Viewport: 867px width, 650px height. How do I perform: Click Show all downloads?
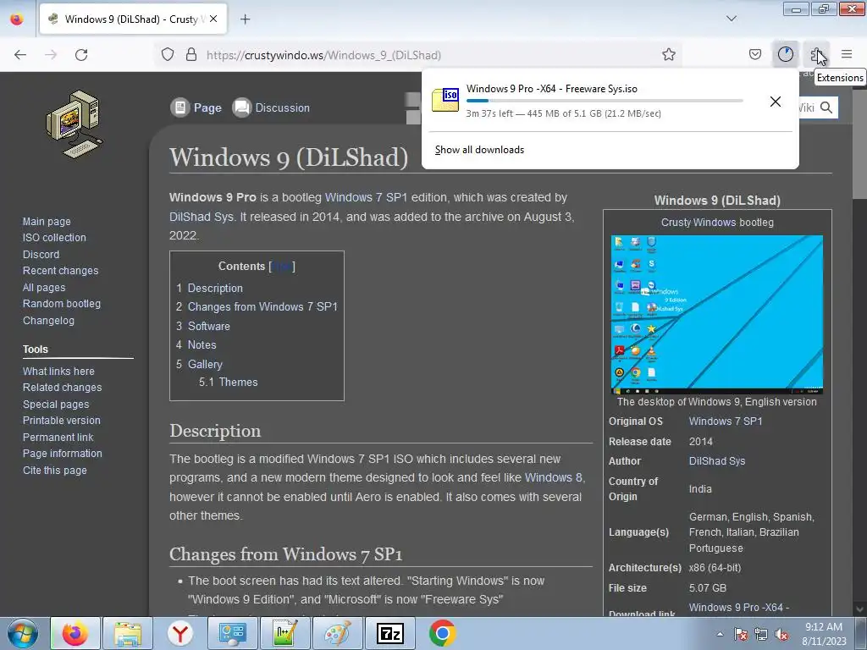click(x=479, y=150)
